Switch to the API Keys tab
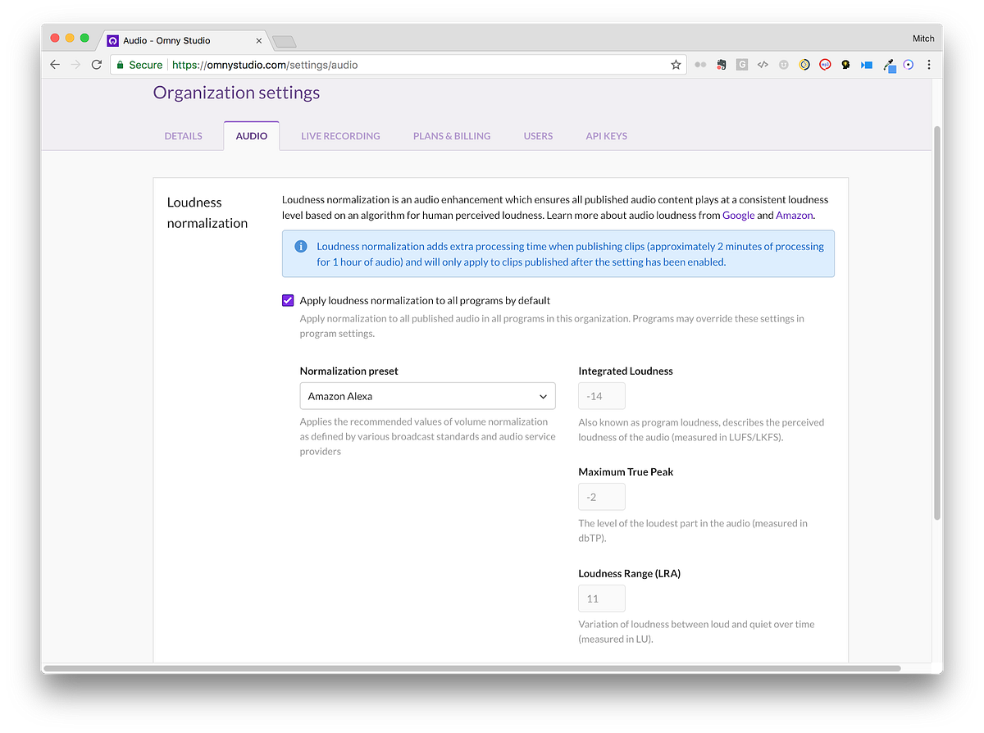Screen dimensions: 984x733 coord(606,136)
